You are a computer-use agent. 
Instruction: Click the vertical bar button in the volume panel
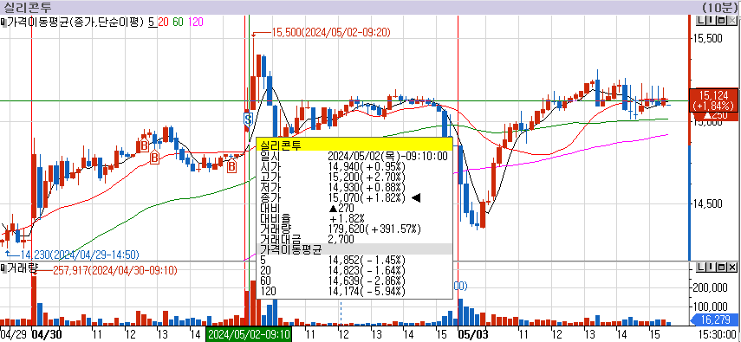pos(712,268)
